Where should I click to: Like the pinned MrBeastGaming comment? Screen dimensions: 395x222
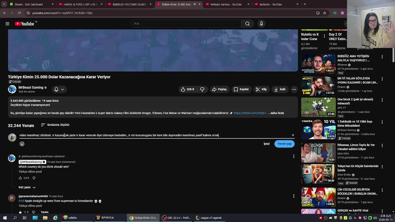click(x=20, y=178)
